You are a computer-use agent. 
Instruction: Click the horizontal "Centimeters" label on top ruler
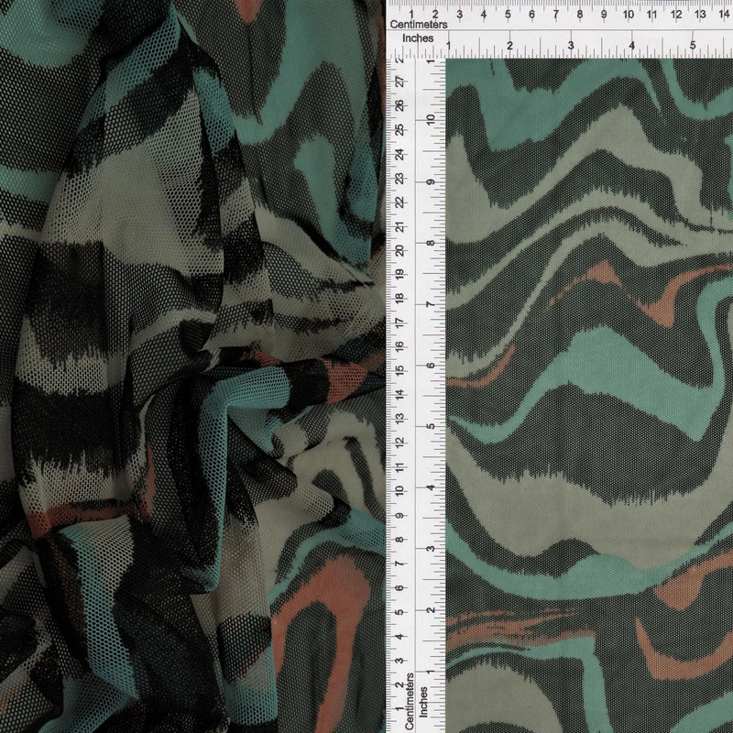419,25
